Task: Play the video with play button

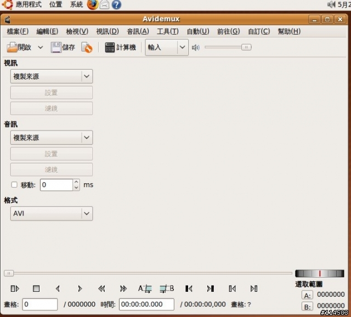Action: point(15,288)
